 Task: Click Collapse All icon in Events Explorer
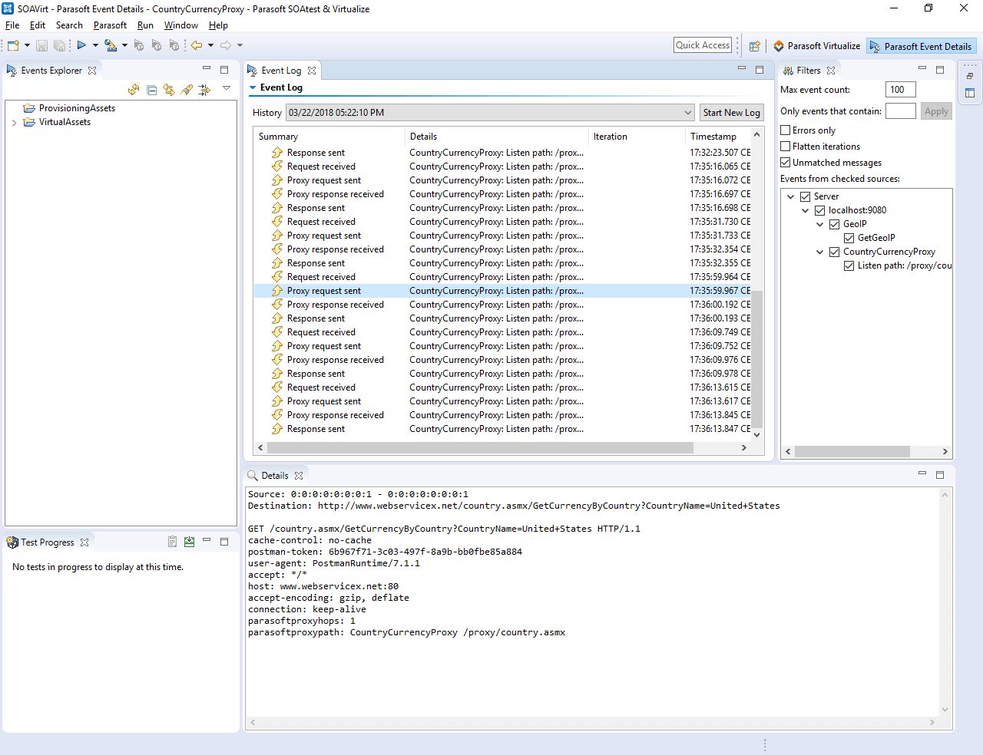coord(151,90)
